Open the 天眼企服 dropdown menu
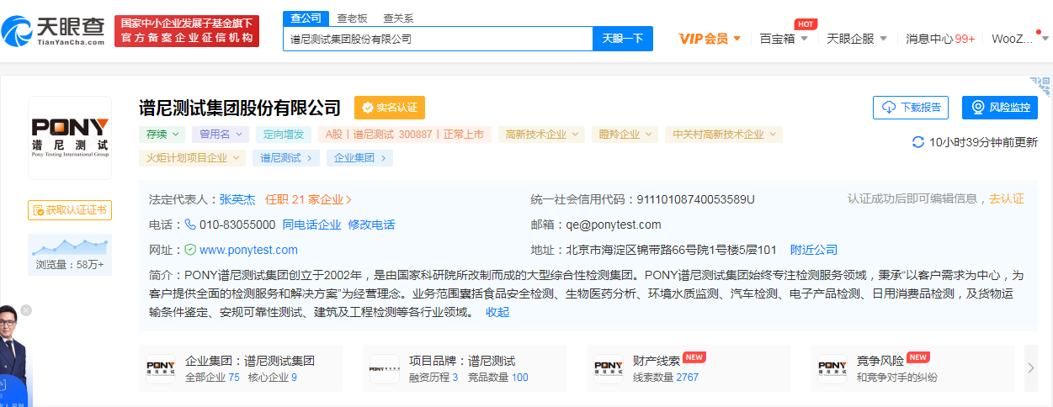 (857, 39)
